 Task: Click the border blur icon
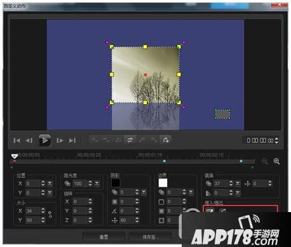(161, 211)
